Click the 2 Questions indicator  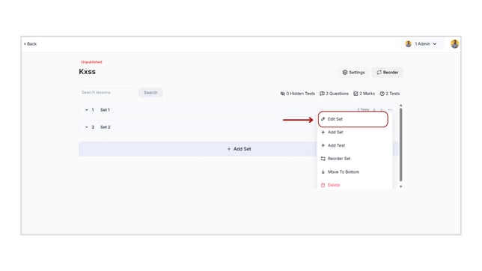[x=334, y=94]
